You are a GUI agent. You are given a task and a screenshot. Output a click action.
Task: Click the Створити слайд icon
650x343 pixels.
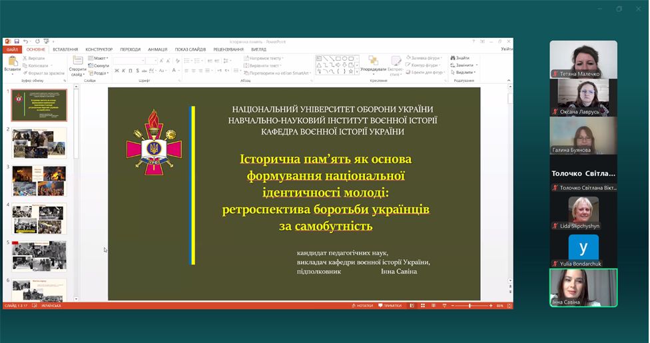78,62
